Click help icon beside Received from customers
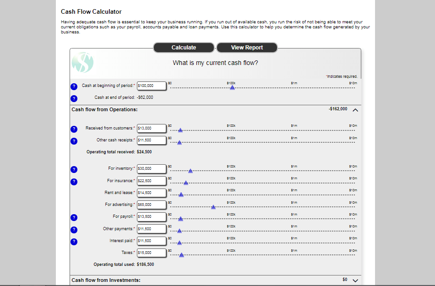 click(74, 129)
